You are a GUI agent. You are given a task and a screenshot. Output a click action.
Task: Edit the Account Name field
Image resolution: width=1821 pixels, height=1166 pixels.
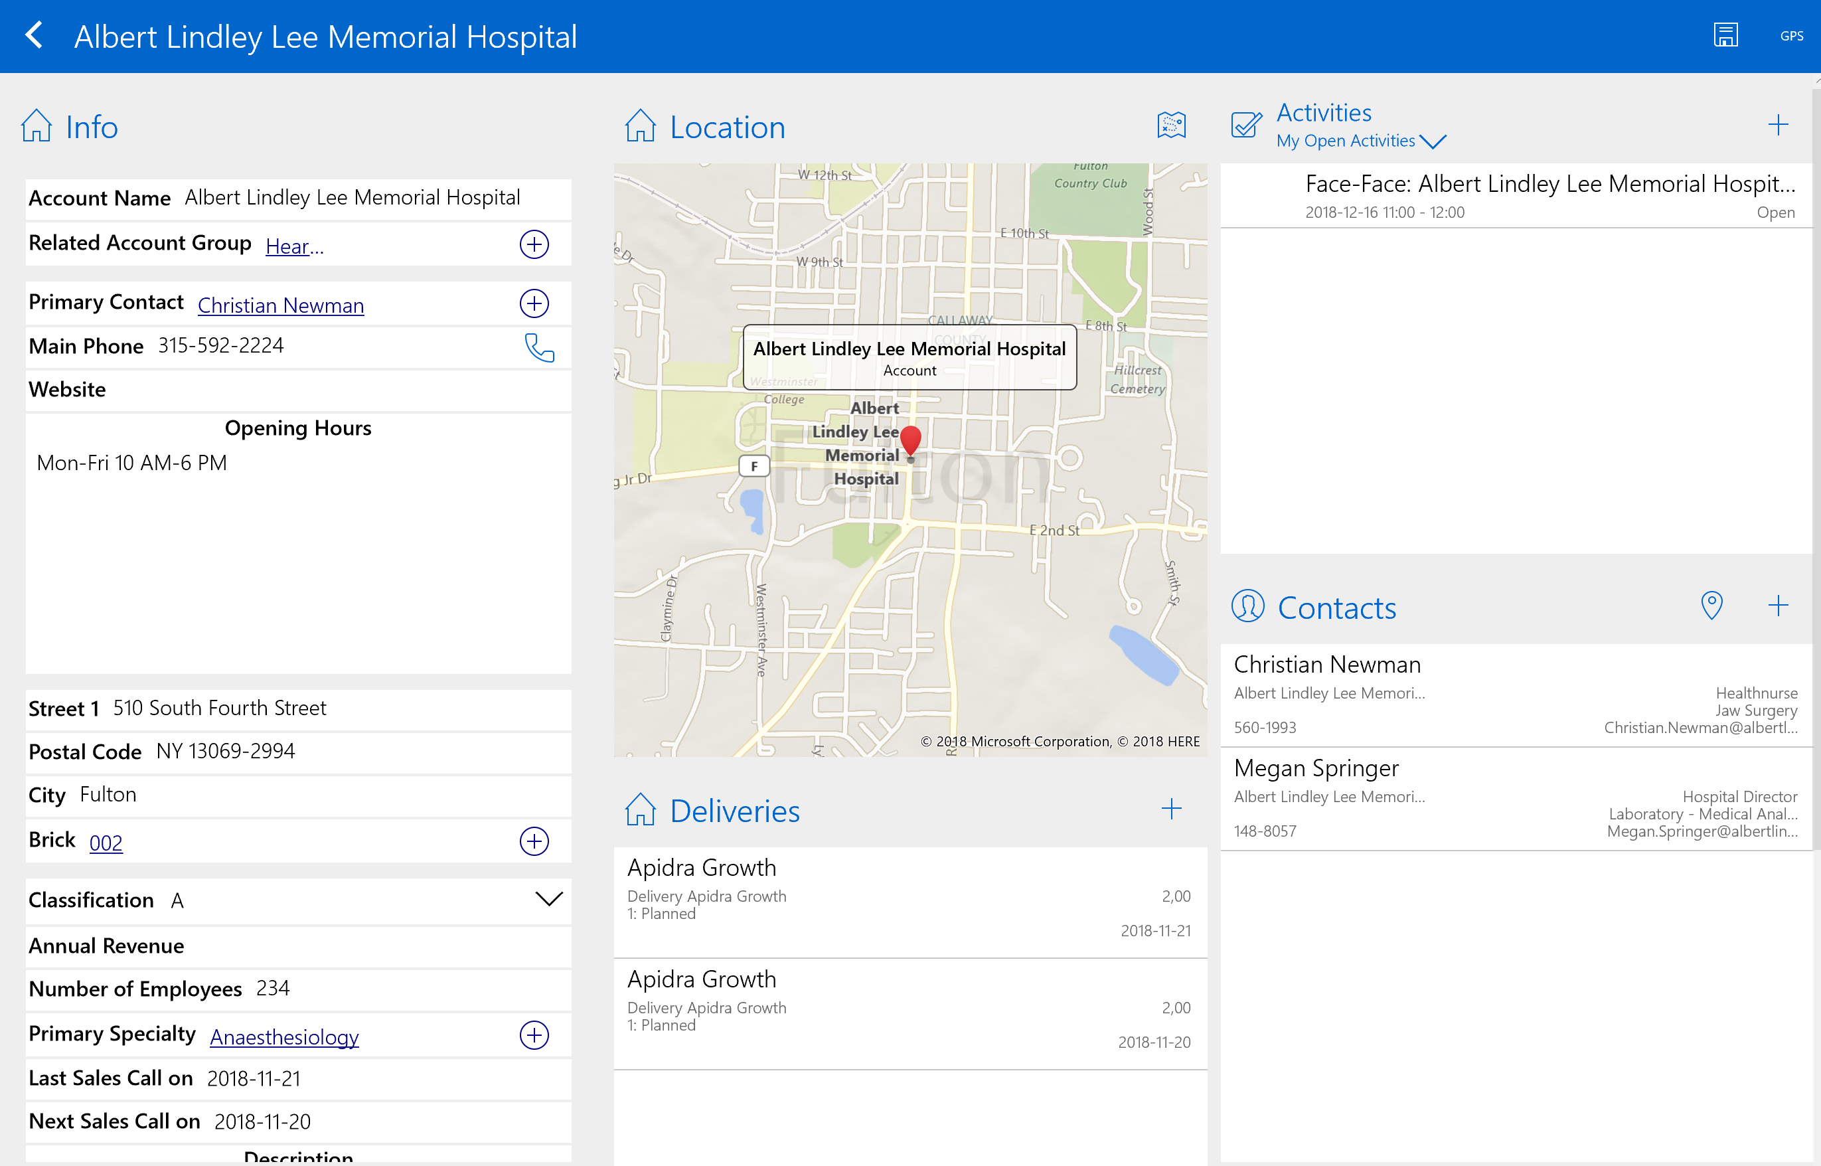pos(298,199)
